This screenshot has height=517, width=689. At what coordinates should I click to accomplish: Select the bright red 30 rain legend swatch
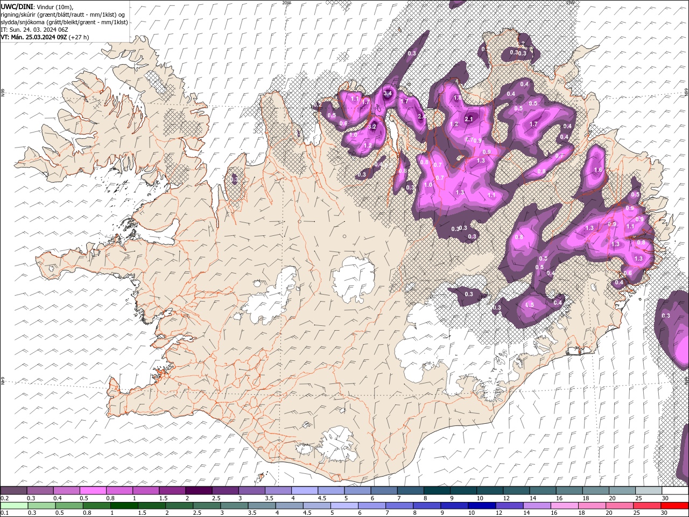(x=675, y=506)
